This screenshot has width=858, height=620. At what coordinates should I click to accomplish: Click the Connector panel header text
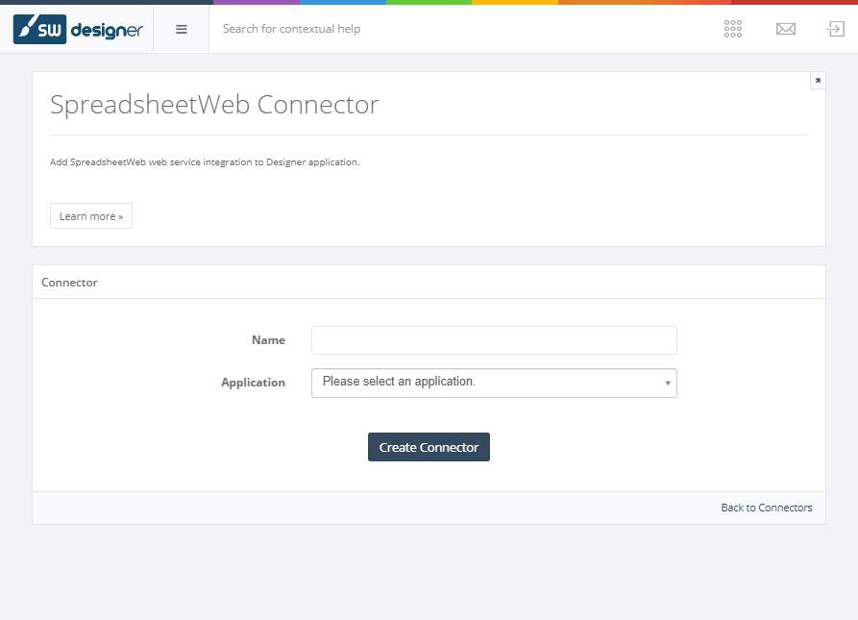[x=69, y=283]
